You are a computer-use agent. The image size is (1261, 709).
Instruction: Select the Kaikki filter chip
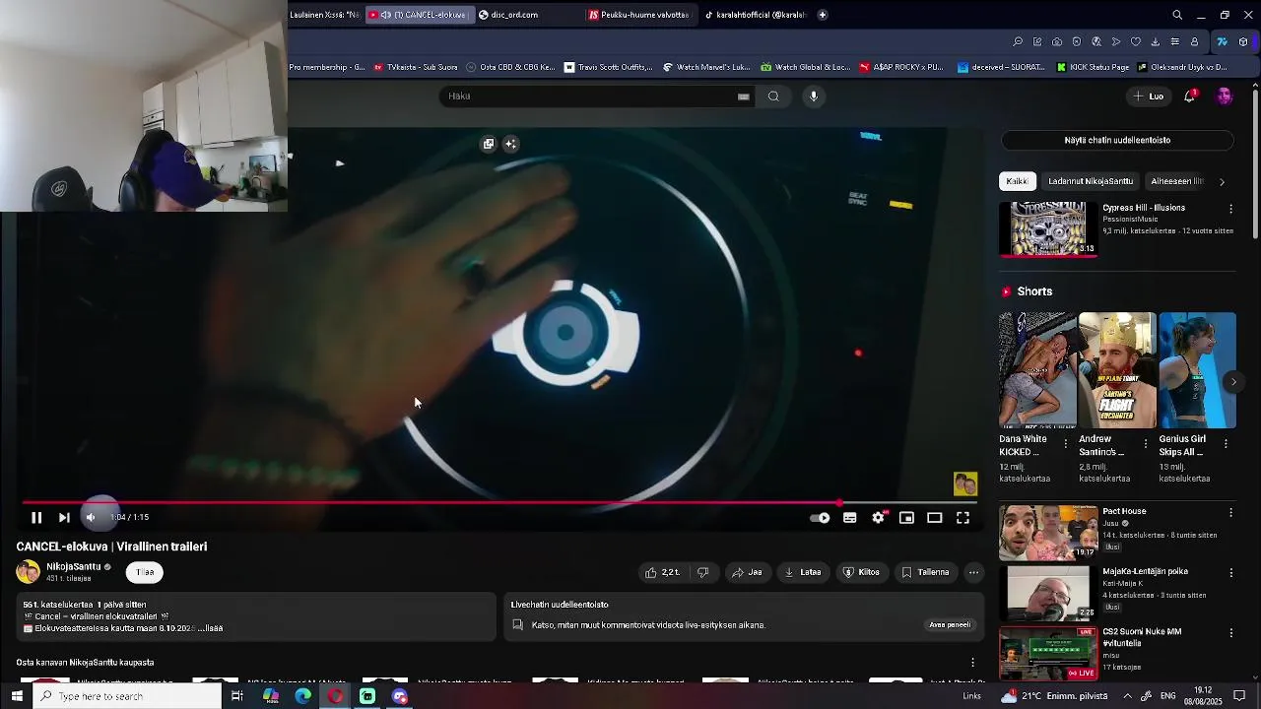click(x=1018, y=181)
